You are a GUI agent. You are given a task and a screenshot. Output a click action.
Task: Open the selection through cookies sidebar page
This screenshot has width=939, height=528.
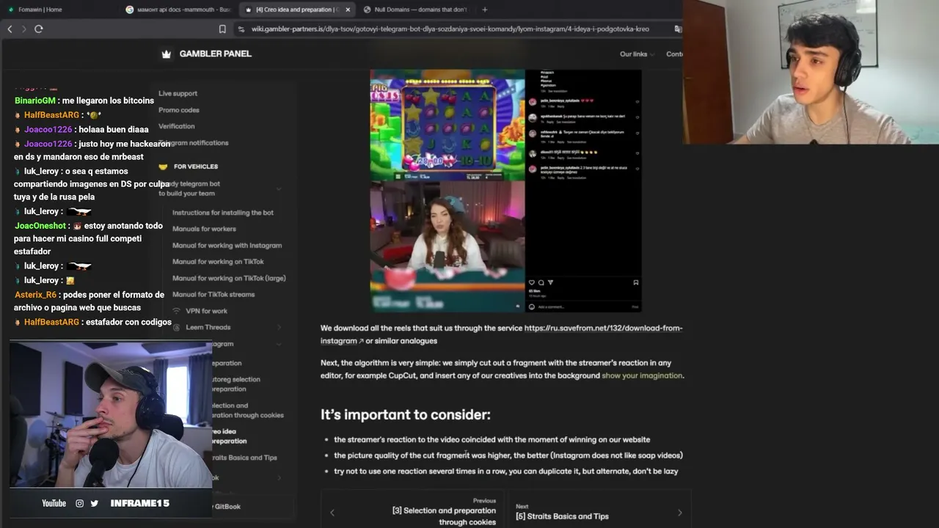247,410
